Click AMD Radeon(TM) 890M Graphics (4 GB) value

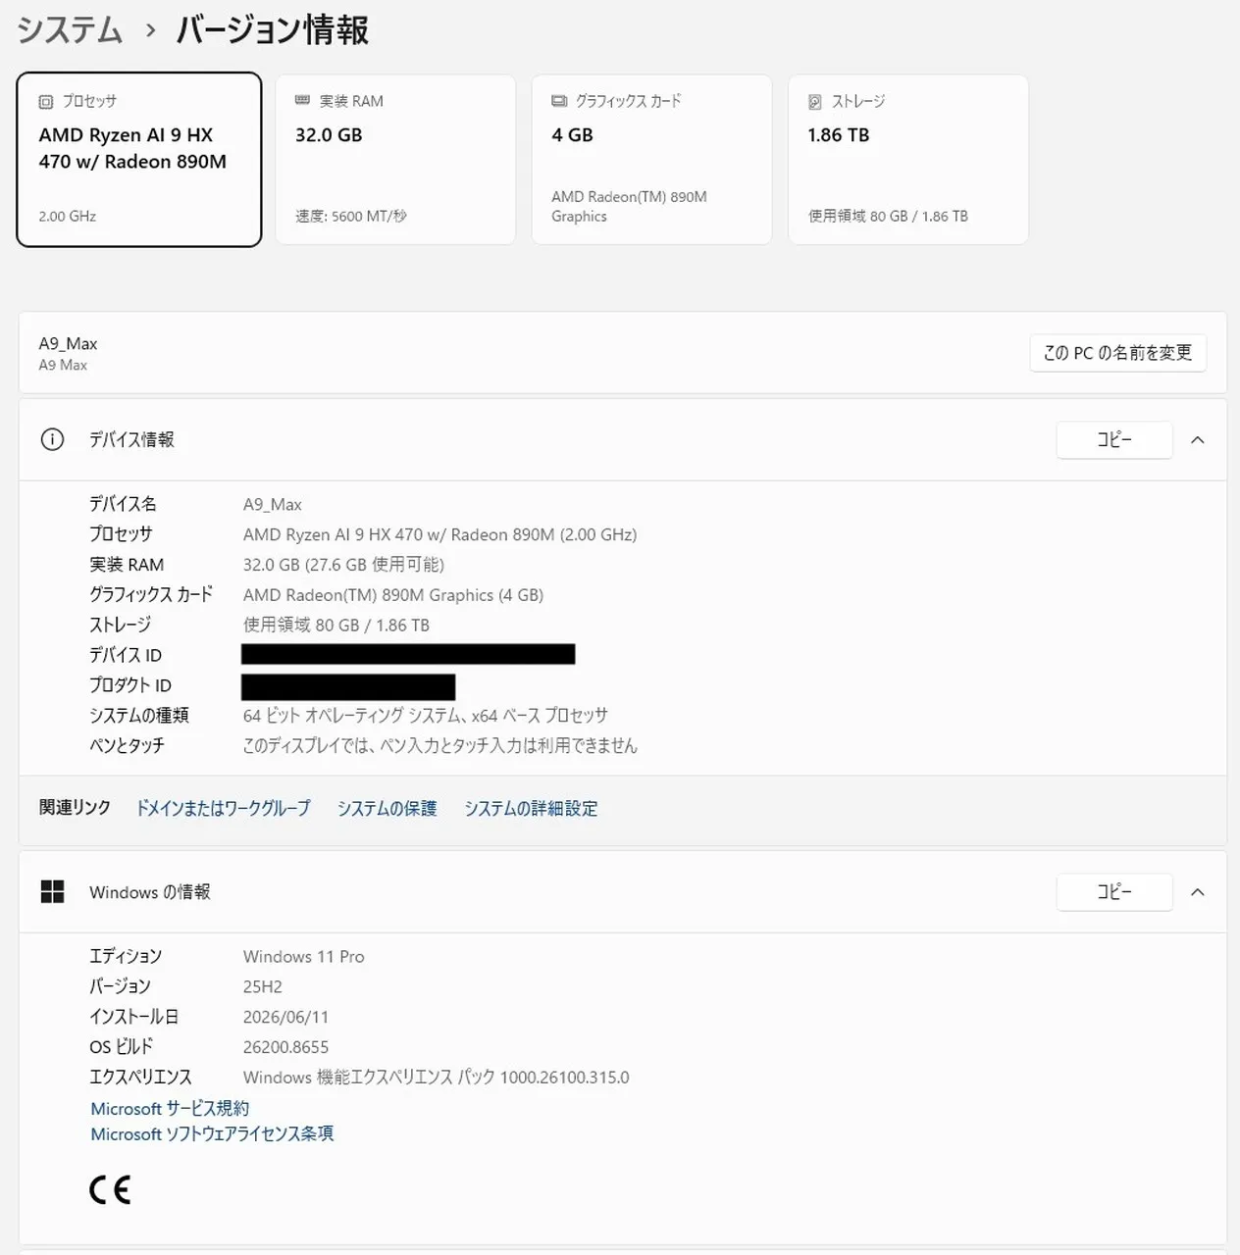pos(393,595)
